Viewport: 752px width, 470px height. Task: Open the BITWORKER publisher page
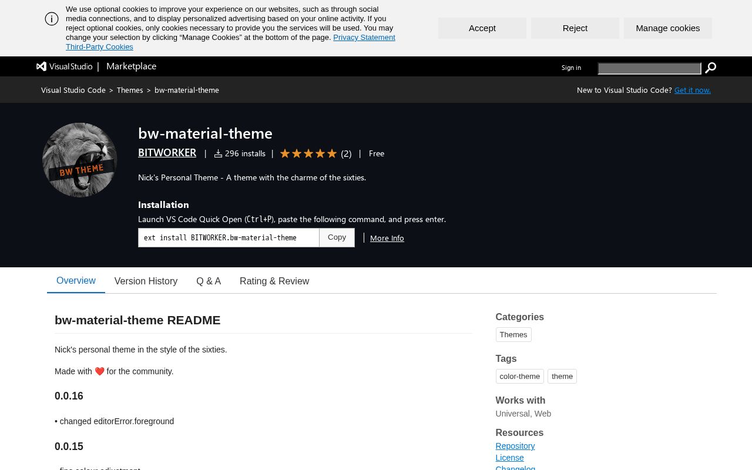point(167,153)
